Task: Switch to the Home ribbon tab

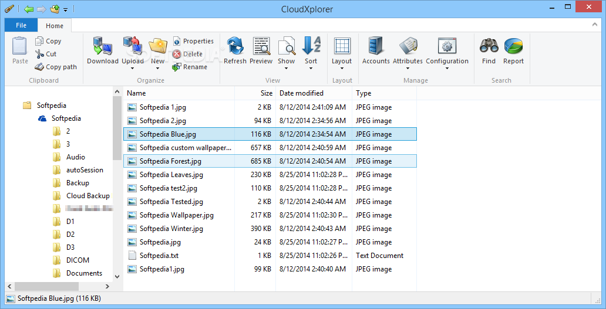Action: 55,26
